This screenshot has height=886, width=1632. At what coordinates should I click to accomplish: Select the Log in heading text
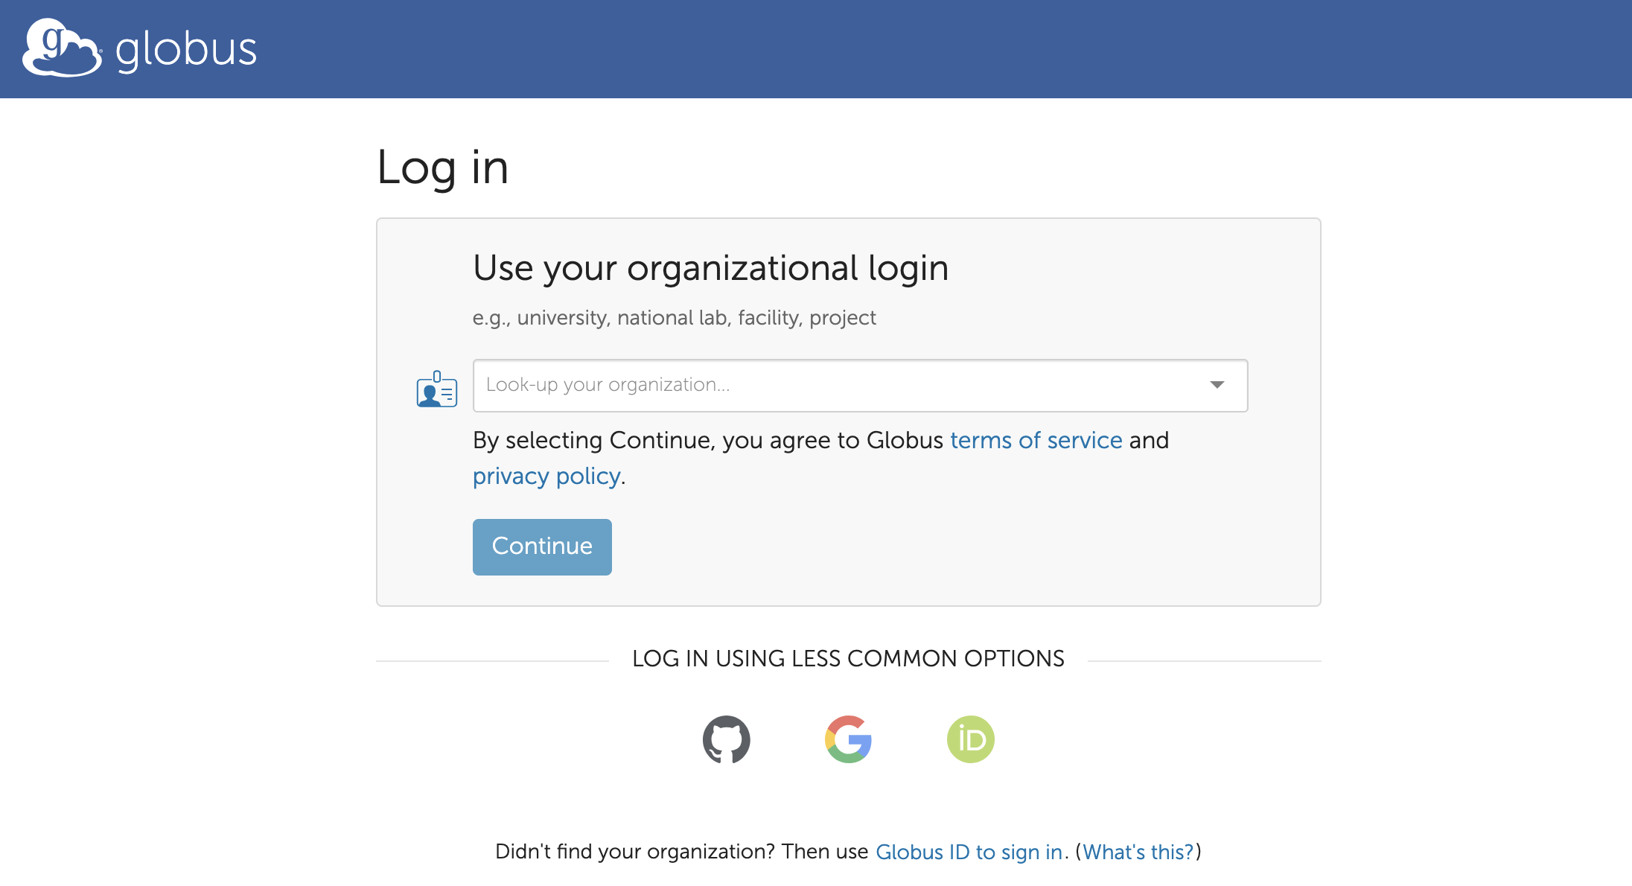443,168
